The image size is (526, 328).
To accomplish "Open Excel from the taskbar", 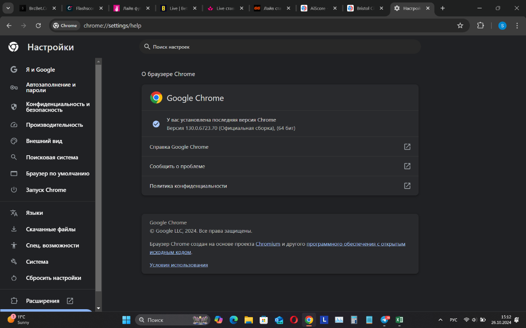I will coord(399,320).
